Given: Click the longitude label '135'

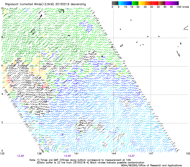Looking at the screenshot, I should pos(2,154).
